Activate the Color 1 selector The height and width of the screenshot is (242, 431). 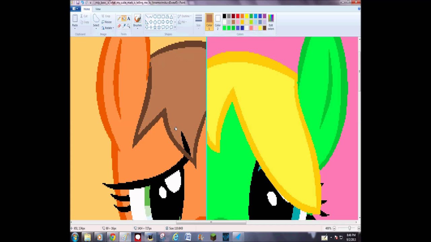click(209, 22)
